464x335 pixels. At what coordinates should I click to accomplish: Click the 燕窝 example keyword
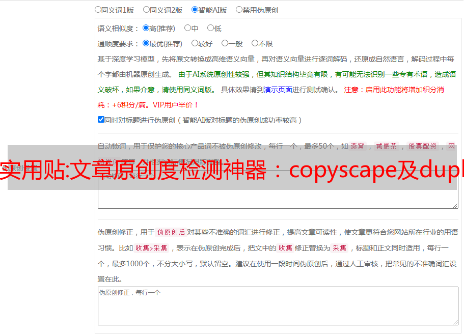[357, 146]
